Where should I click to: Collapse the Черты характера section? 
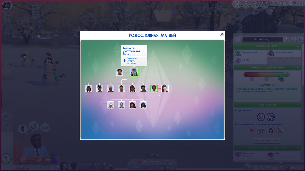[x=298, y=46]
